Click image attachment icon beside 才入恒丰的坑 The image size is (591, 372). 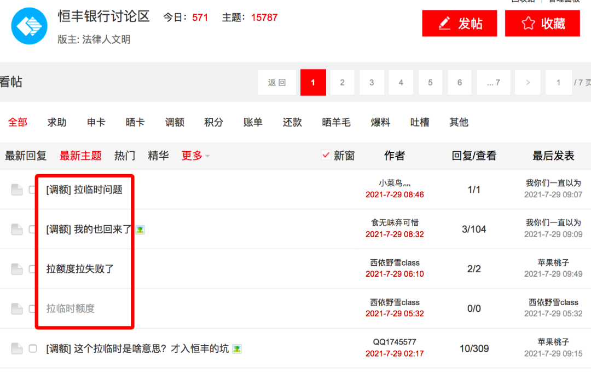pos(237,348)
